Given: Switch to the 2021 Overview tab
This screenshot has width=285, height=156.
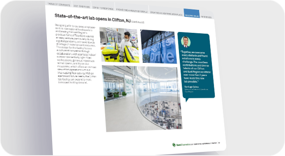Looking at the screenshot, I should (x=81, y=6).
